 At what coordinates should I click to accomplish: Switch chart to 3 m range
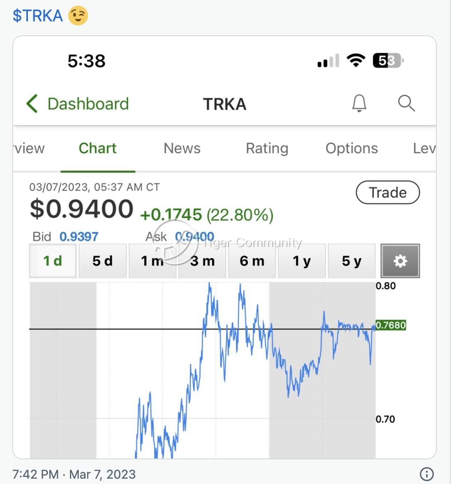202,261
